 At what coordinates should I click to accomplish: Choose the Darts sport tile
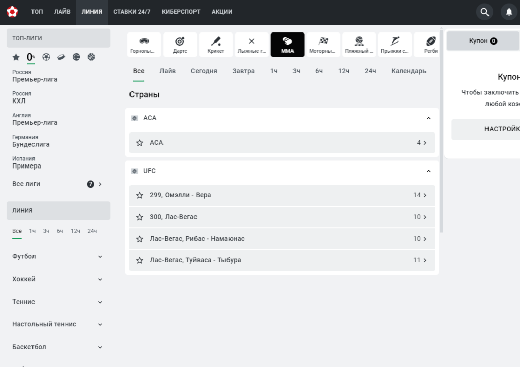coord(180,45)
